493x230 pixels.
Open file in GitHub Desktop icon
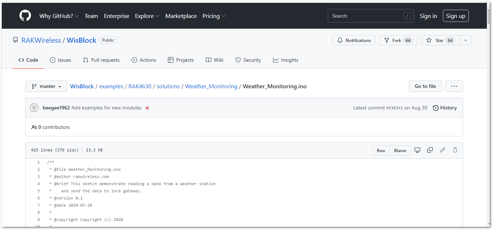tap(417, 150)
